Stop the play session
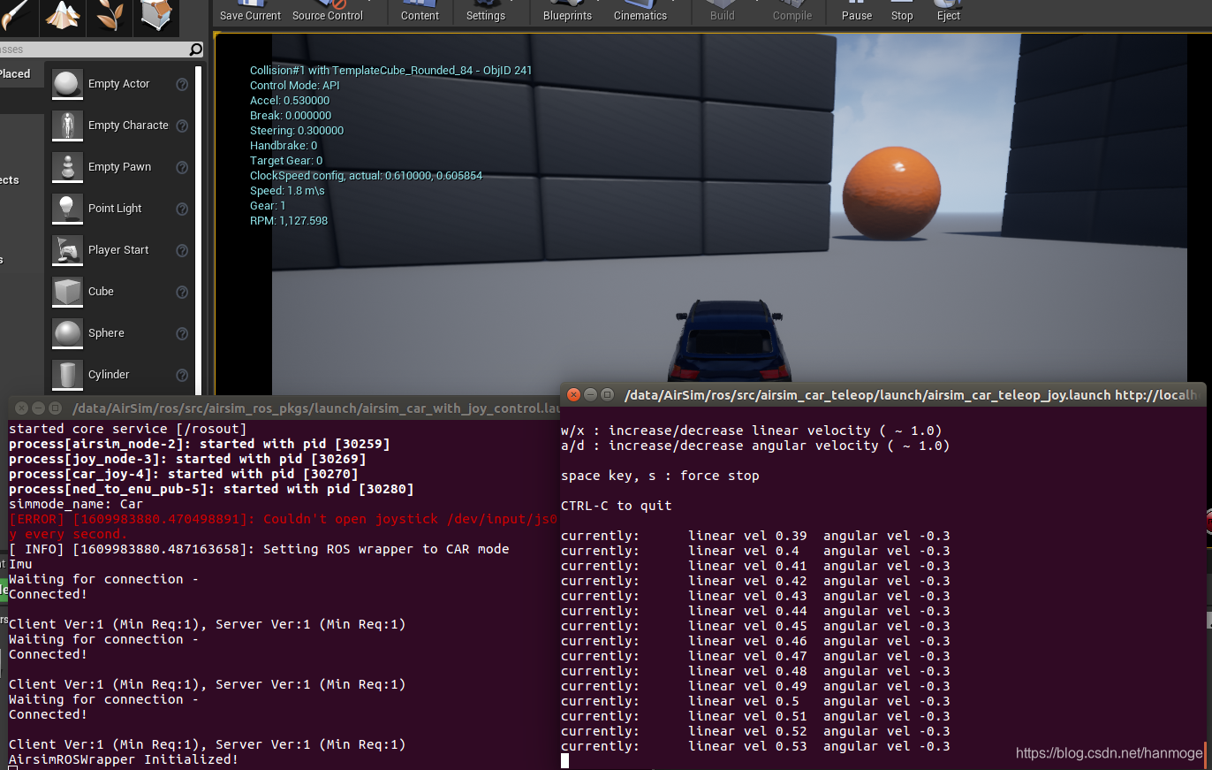 coord(902,11)
